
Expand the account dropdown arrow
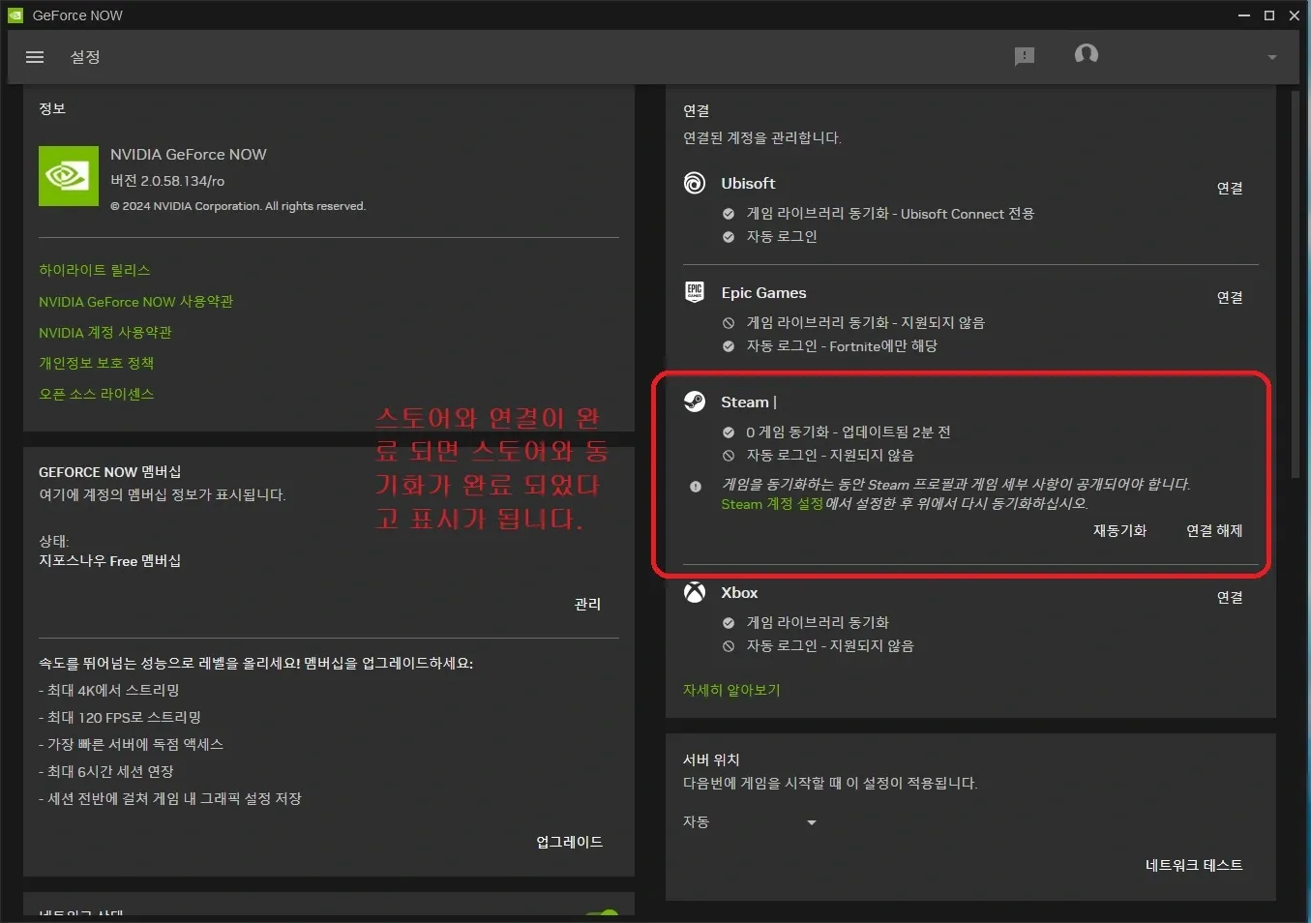point(1272,57)
